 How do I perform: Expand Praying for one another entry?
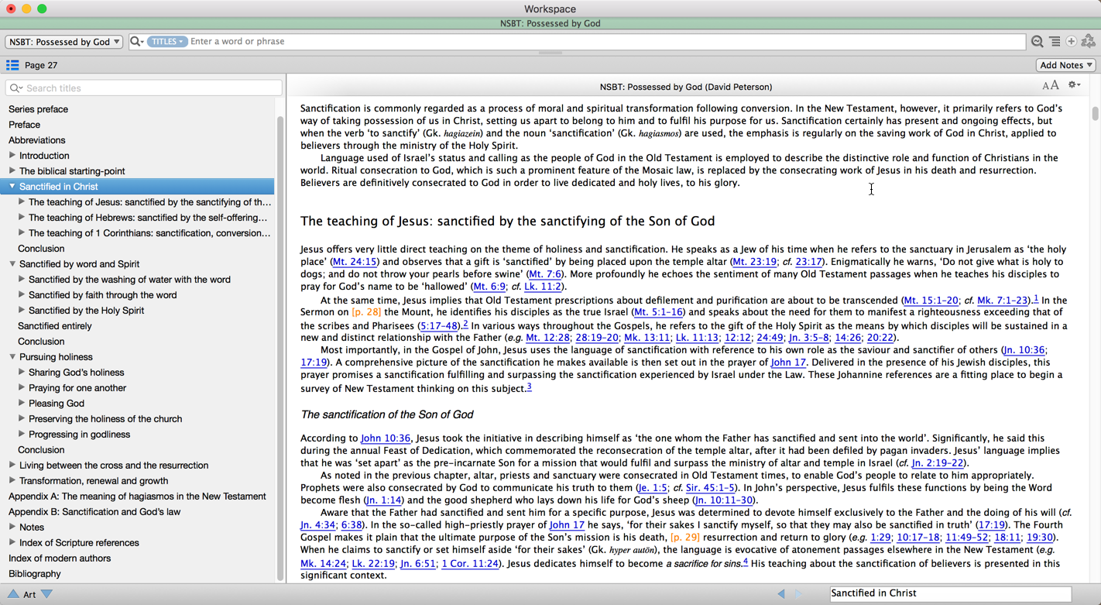[x=22, y=387]
